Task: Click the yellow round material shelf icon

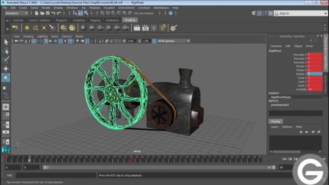Action: [72, 28]
